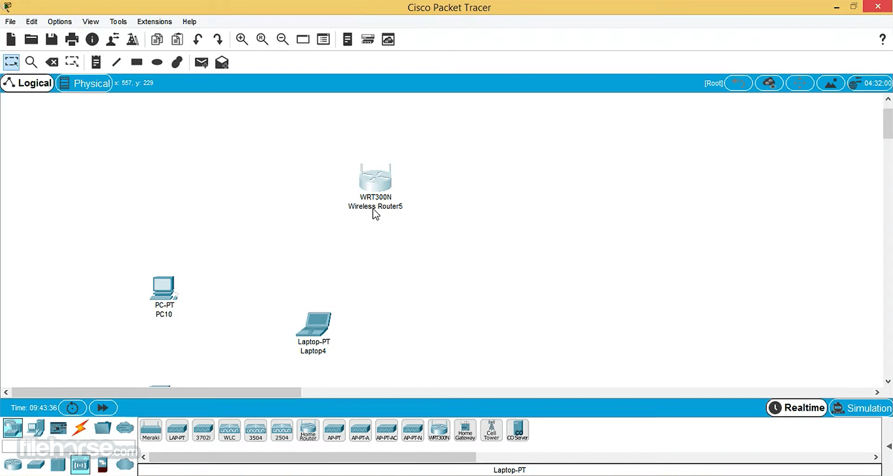Pick the WLC controller device
This screenshot has width=893, height=476.
229,430
